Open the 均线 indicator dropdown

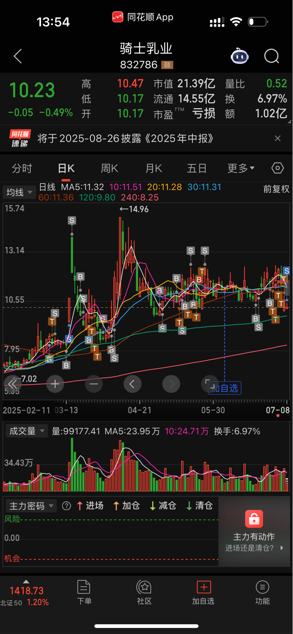coord(19,192)
